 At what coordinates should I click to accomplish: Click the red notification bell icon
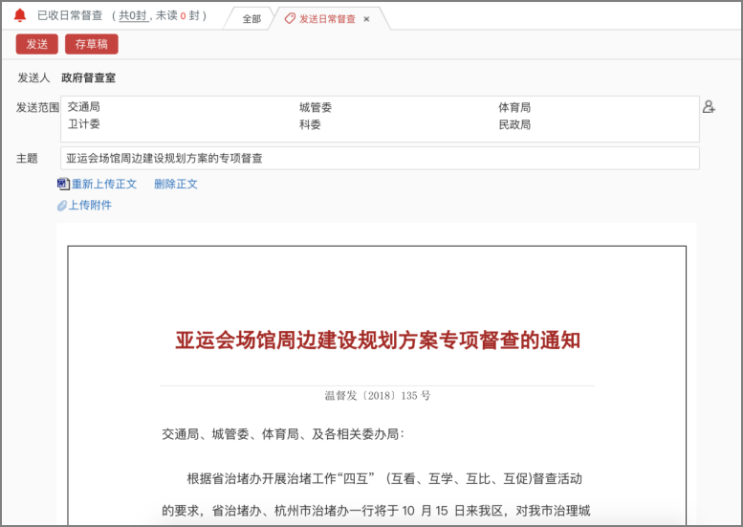pos(20,16)
